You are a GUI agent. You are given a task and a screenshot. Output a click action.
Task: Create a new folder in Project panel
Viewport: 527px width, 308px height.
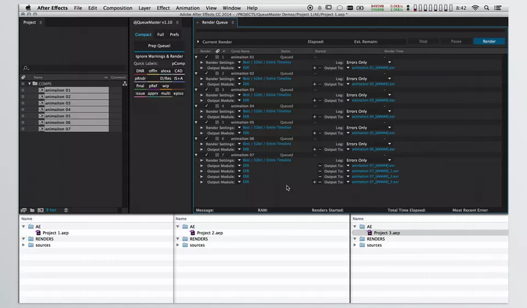(x=32, y=210)
